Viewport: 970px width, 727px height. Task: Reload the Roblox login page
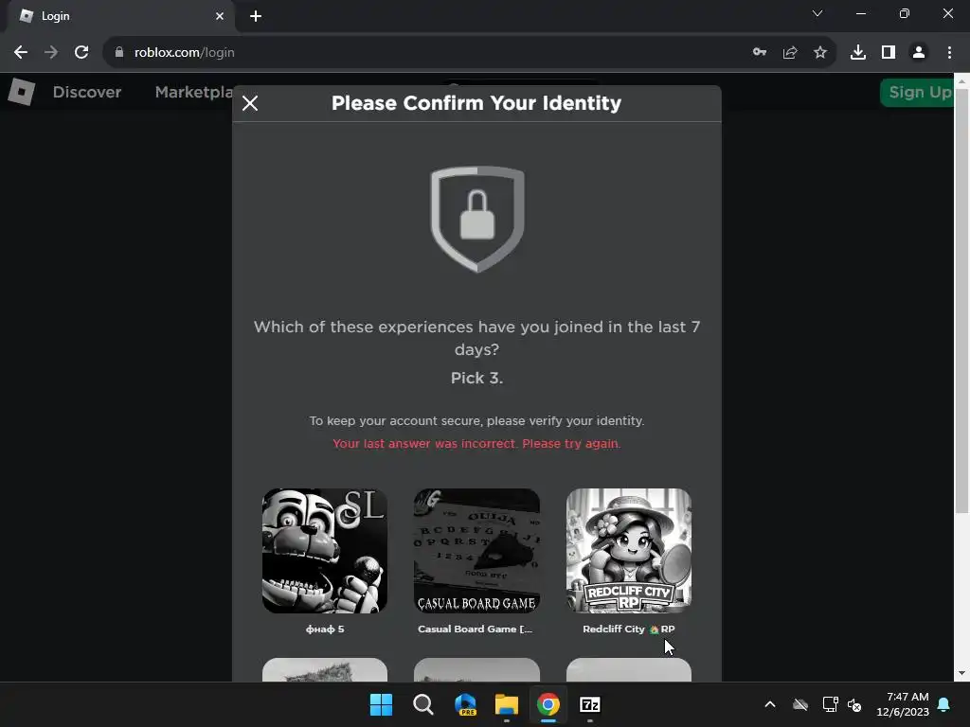tap(81, 53)
